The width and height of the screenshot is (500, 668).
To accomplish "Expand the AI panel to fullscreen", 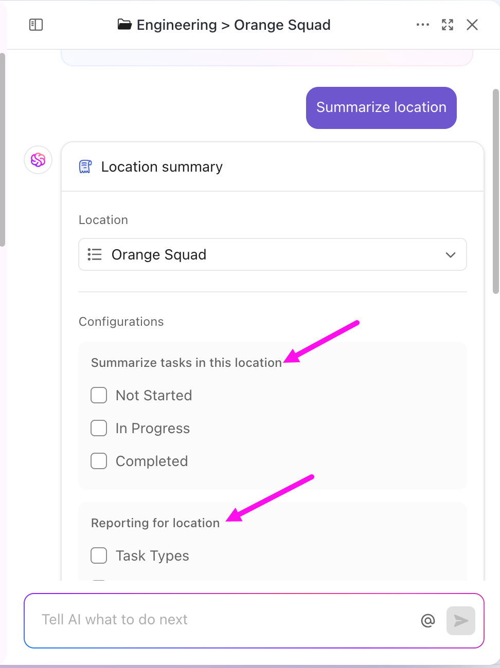I will point(447,24).
